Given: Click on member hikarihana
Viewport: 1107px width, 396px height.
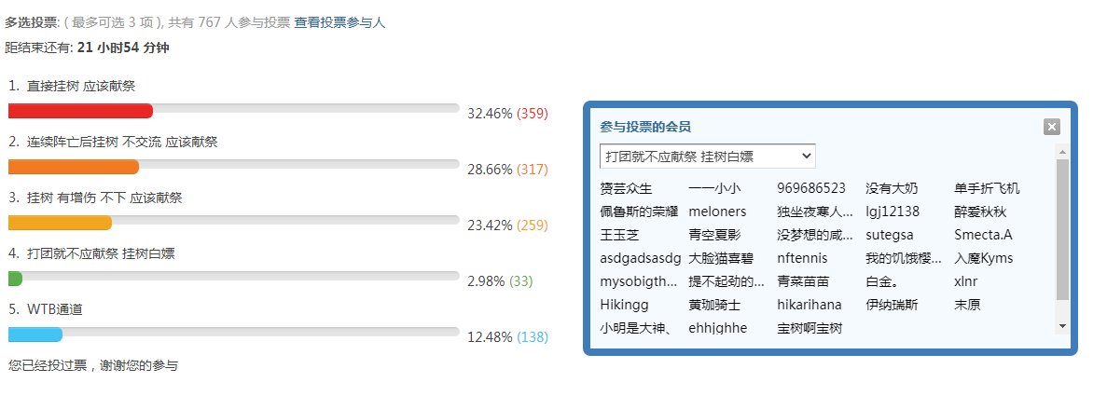Looking at the screenshot, I should coord(809,305).
